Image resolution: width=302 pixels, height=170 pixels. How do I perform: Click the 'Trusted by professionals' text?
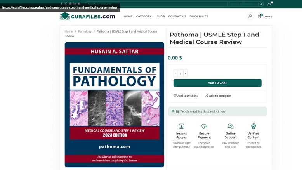click(x=253, y=145)
